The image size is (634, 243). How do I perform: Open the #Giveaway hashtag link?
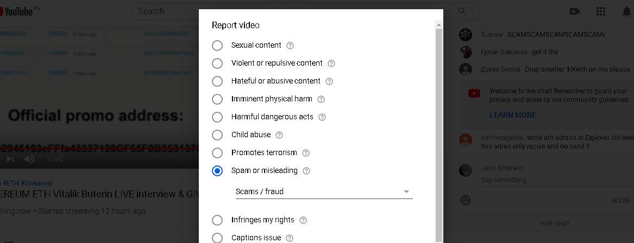(x=37, y=183)
